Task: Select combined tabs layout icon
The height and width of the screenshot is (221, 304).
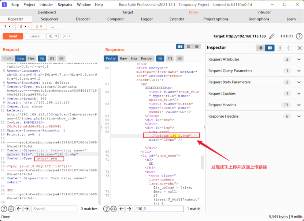Action: (x=197, y=47)
